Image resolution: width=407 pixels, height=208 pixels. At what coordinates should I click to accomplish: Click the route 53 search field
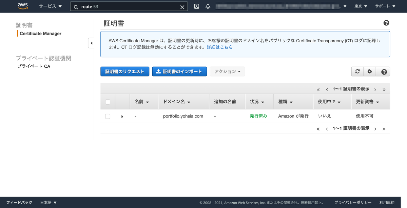[x=129, y=6]
